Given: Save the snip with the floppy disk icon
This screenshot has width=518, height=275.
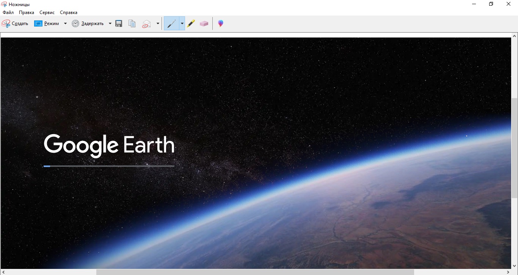Looking at the screenshot, I should pos(119,23).
